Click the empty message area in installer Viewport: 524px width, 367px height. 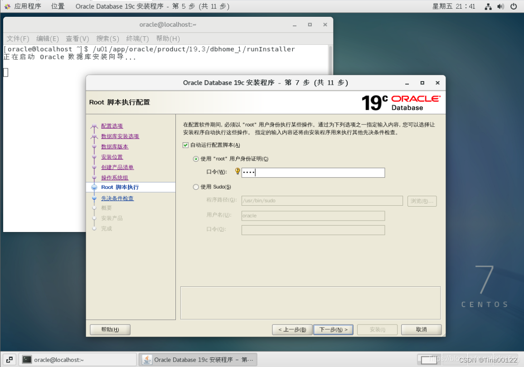(311, 303)
